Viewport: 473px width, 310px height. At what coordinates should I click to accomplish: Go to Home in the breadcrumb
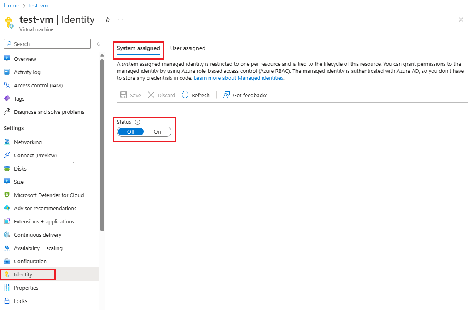coord(12,5)
